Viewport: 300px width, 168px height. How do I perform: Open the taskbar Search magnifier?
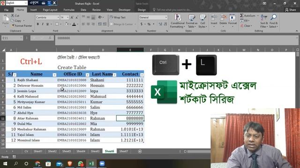(16, 164)
